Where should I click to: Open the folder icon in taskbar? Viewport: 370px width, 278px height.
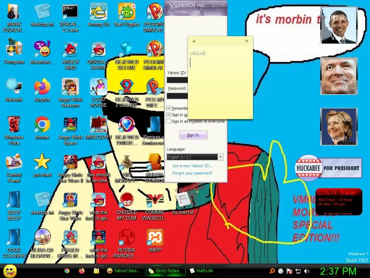click(x=96, y=271)
